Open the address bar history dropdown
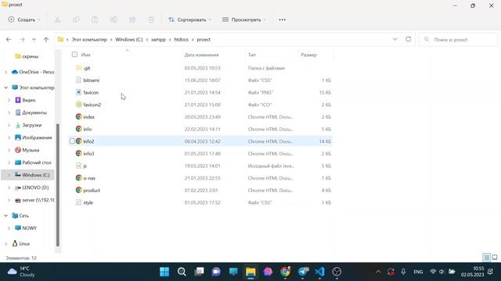Image resolution: width=501 pixels, height=281 pixels. (x=395, y=39)
